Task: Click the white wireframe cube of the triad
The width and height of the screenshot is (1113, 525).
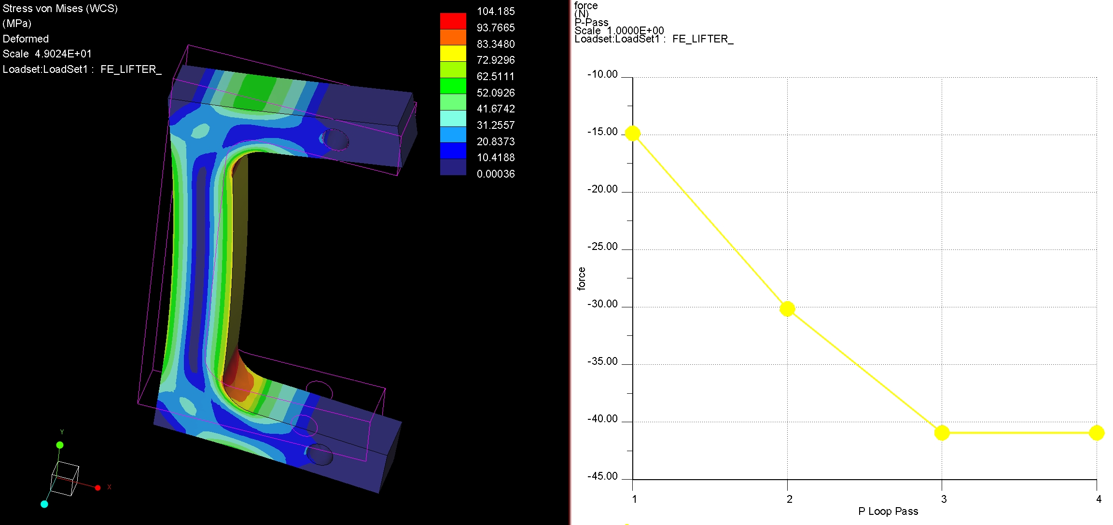Action: click(65, 478)
